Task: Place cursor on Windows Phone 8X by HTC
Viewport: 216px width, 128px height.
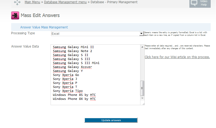Action: (x=74, y=99)
